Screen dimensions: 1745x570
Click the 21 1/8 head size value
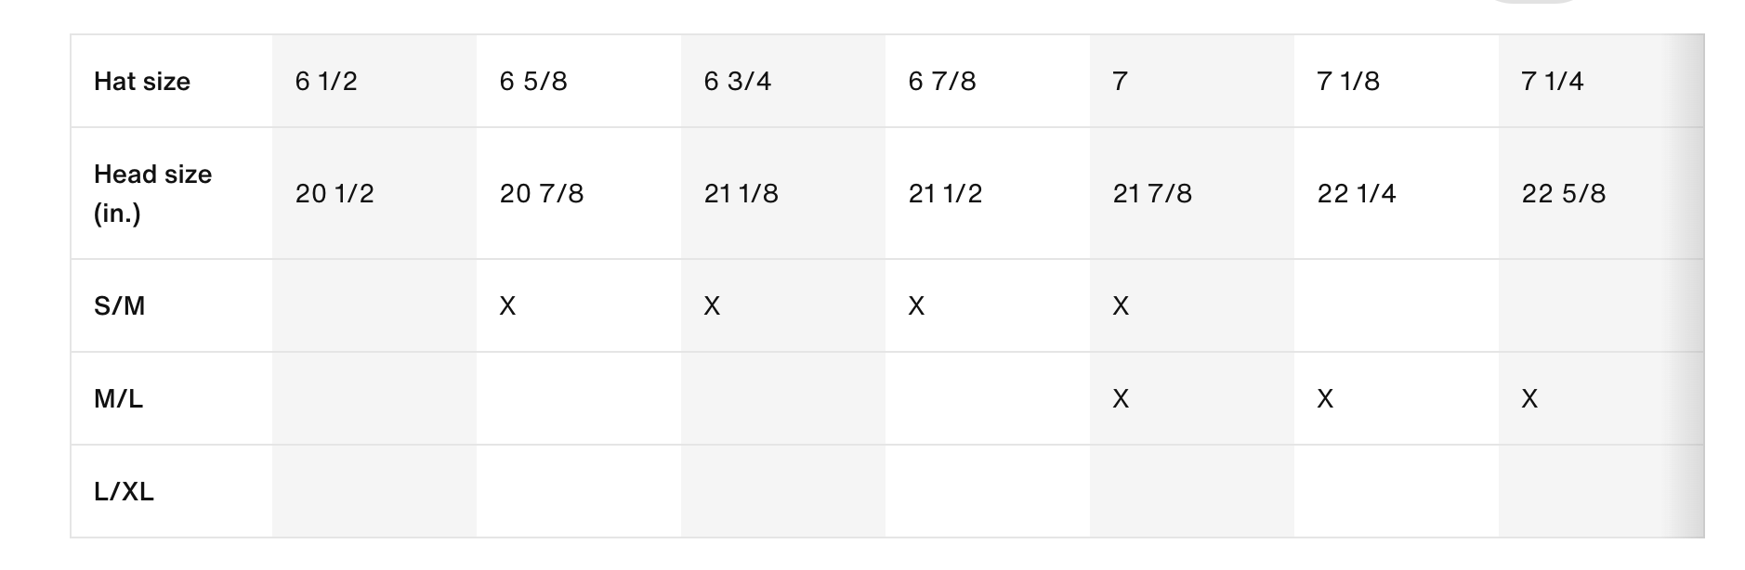[741, 193]
